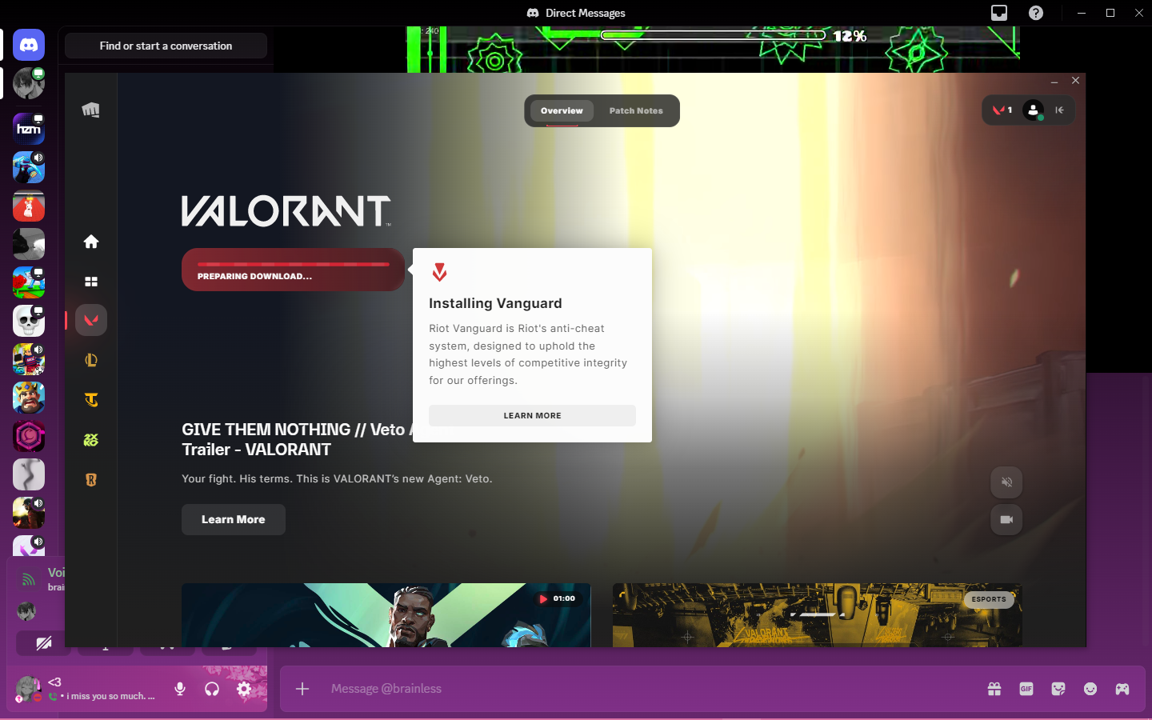Screen dimensions: 1152x720
Task: Click the level progress bar showing 12%
Action: pos(714,35)
